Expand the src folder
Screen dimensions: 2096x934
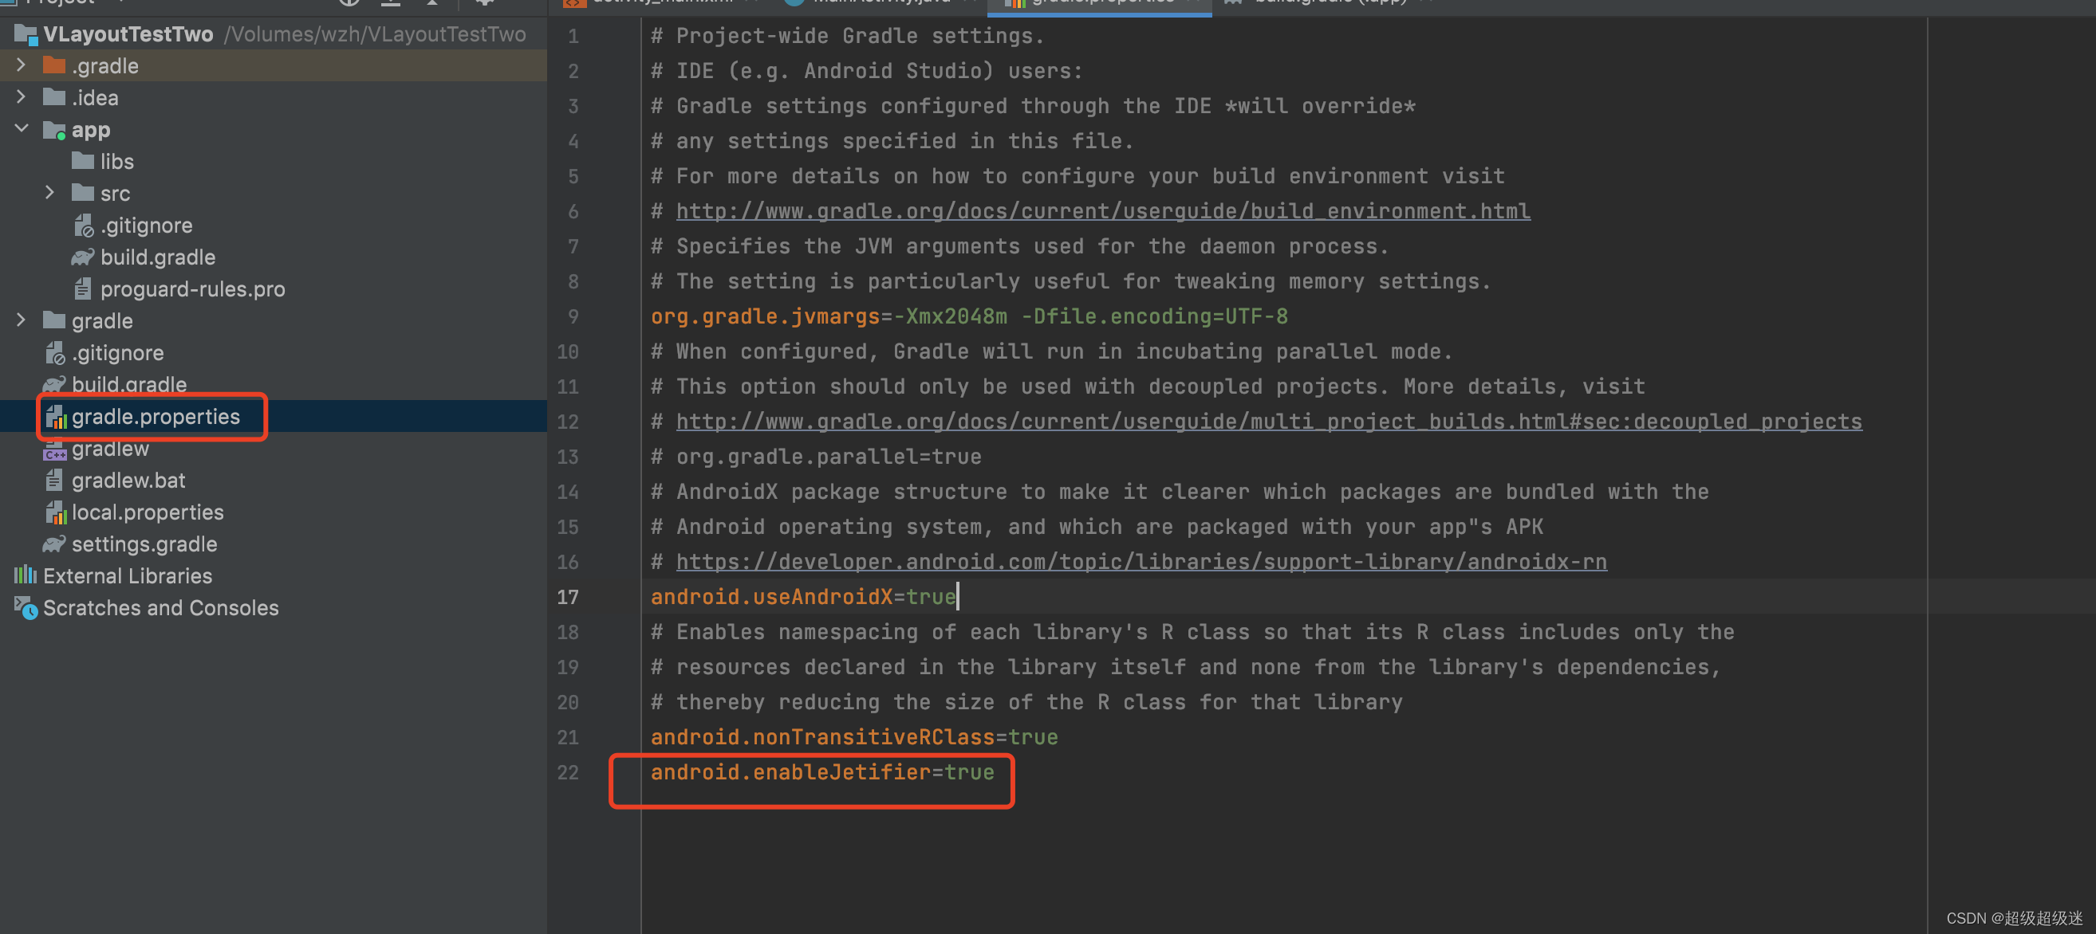pyautogui.click(x=50, y=193)
